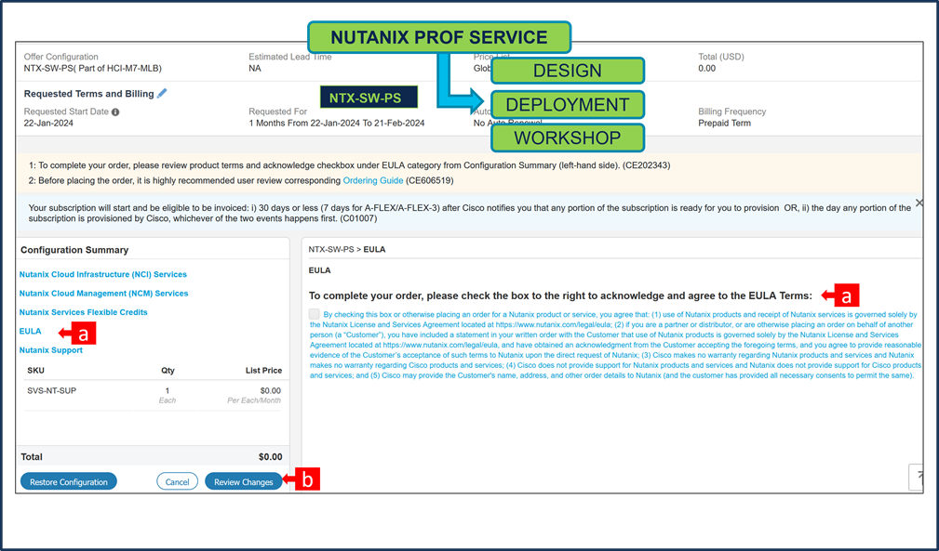Select the EULA category in Configuration Summary

(31, 331)
